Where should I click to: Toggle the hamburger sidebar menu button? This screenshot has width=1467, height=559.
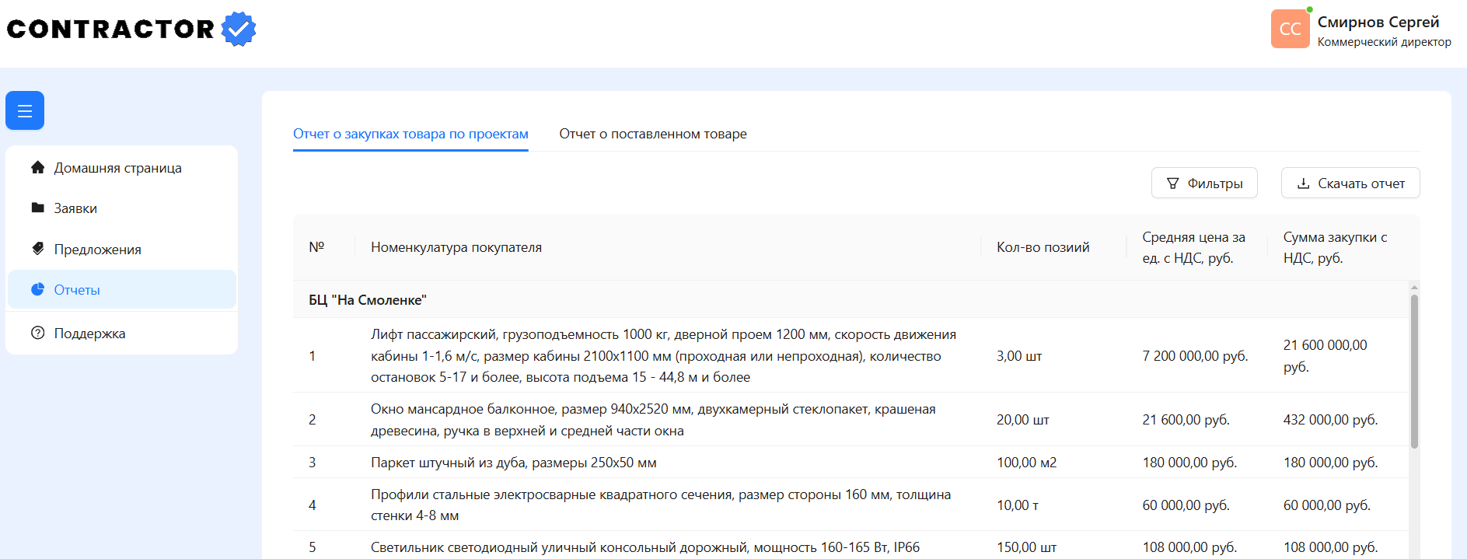25,110
